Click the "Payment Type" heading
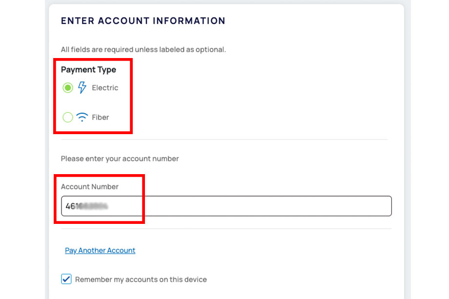The width and height of the screenshot is (449, 299). [x=88, y=70]
